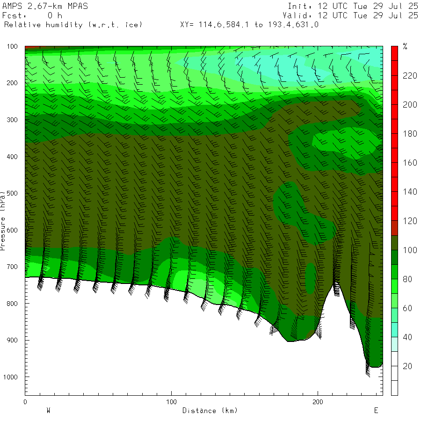Click the 'W' west endpoint label
Image resolution: width=421 pixels, height=421 pixels.
coord(48,411)
